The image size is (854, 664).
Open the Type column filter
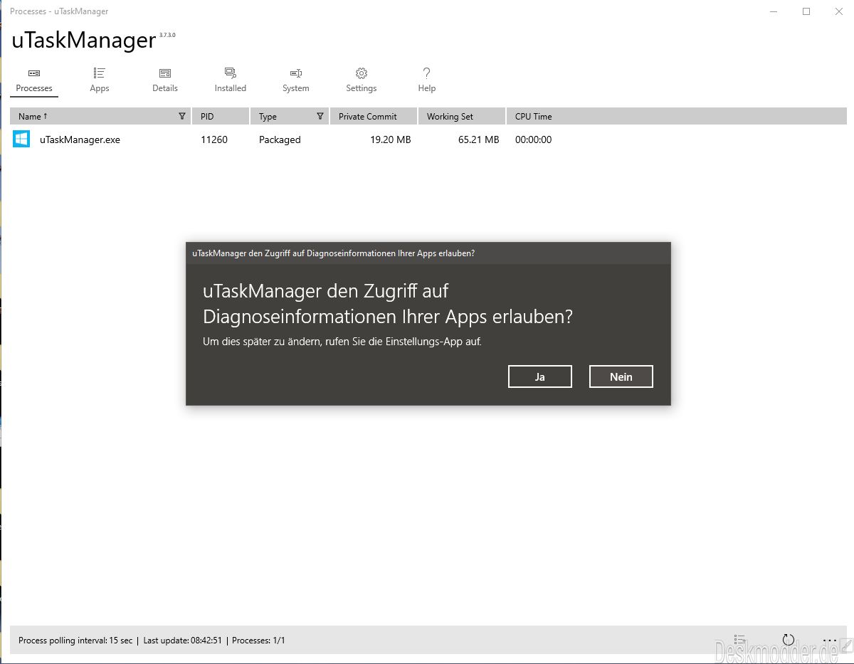tap(320, 116)
